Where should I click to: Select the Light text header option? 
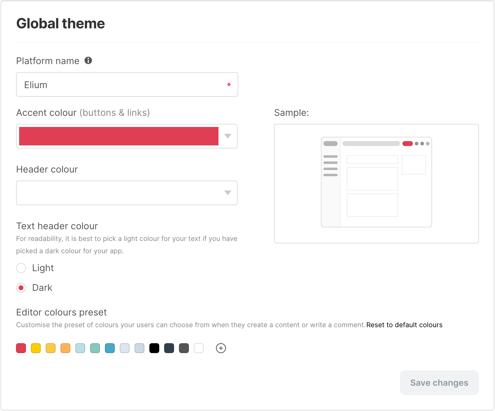point(21,268)
